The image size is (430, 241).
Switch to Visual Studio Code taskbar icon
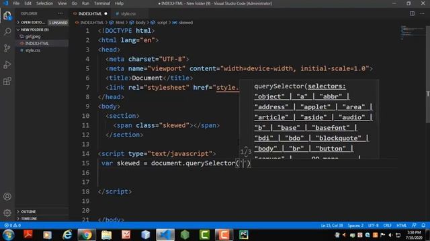pos(165,235)
